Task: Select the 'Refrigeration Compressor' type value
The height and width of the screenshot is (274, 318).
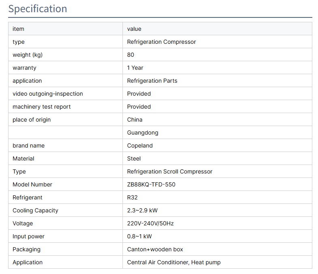Action: tap(161, 42)
